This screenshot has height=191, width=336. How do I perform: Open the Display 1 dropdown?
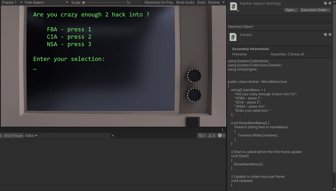pyautogui.click(x=12, y=2)
